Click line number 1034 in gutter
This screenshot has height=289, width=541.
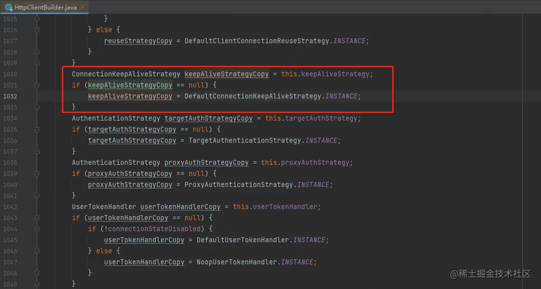[x=10, y=118]
